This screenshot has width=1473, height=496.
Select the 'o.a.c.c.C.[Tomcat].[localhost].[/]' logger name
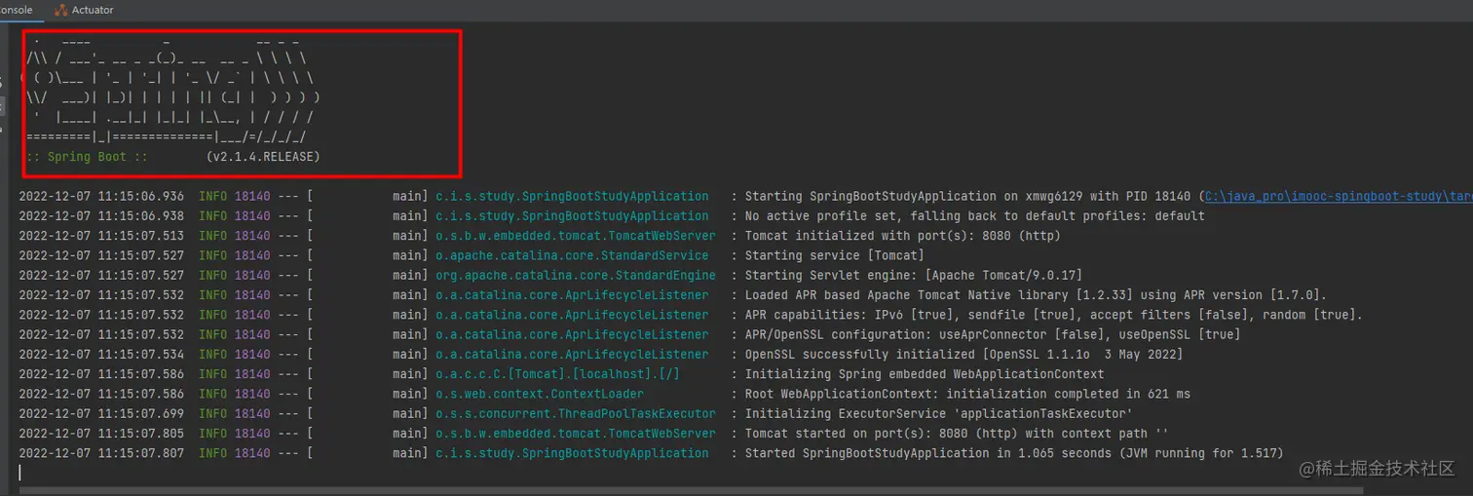pos(558,374)
